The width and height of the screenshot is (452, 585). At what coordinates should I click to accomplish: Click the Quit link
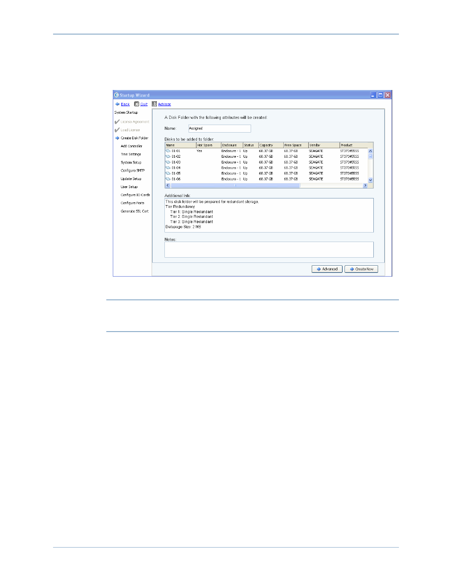click(x=144, y=104)
